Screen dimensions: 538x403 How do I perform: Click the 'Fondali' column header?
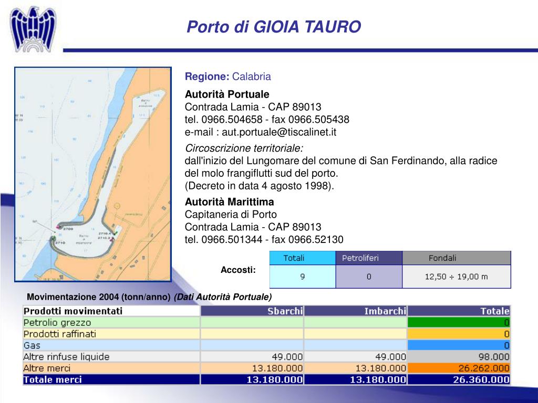coord(457,258)
